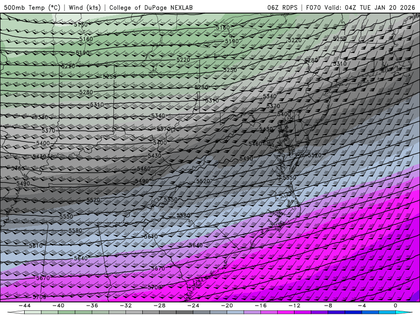Image resolution: width=420 pixels, height=315 pixels.
Task: Click the "F070" forecast hour label
Action: [313, 7]
